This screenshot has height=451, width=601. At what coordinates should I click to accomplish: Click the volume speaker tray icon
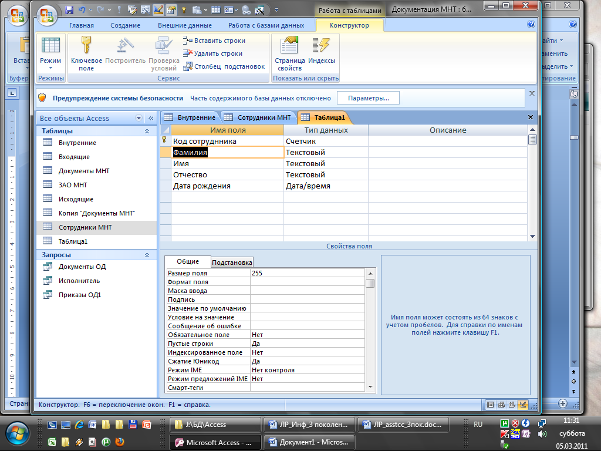tap(542, 434)
